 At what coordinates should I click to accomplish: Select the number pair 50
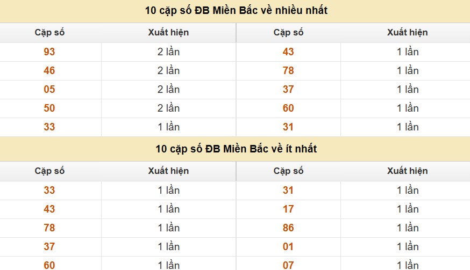point(49,108)
